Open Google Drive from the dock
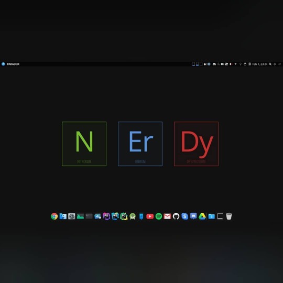Screen dimensions: 283x283 pos(202,216)
